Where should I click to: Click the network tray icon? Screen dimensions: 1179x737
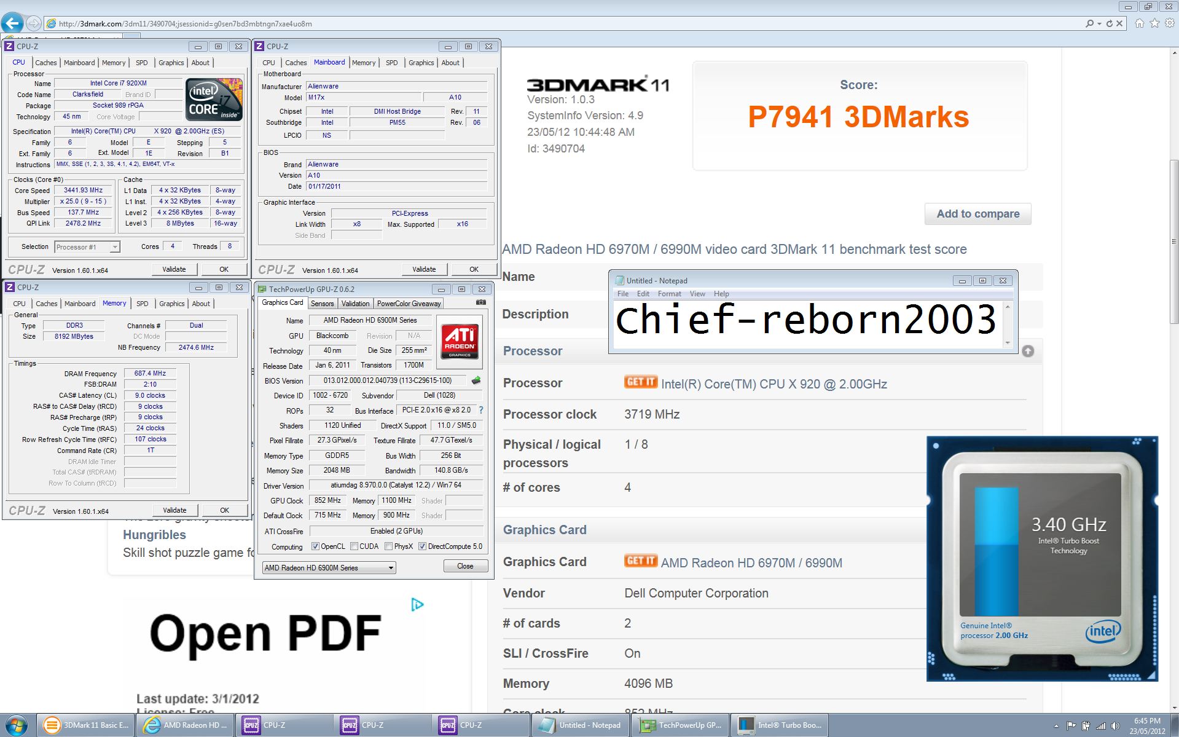[1100, 726]
